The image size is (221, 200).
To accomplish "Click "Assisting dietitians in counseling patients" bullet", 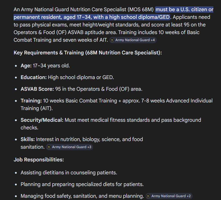I will point(69,173).
